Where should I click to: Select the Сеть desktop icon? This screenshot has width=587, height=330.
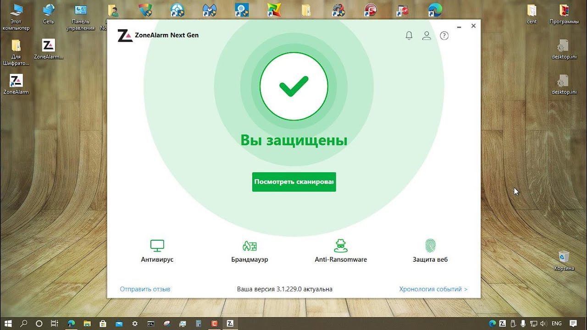click(48, 14)
